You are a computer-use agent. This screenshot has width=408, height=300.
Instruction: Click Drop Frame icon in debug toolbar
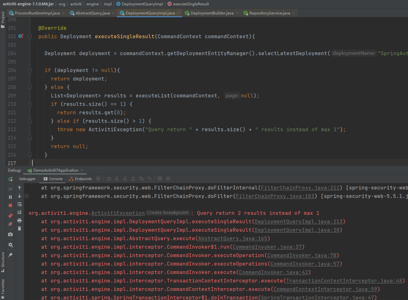tap(141, 178)
